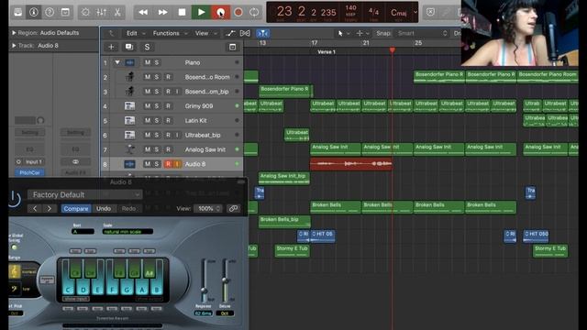Toggle input monitoring on Ultrabeat_bip track
Screen dimensions: 587x330
tap(177, 135)
